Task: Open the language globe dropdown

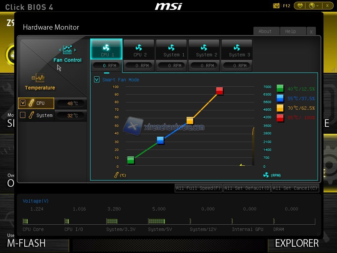Action: pyautogui.click(x=313, y=6)
